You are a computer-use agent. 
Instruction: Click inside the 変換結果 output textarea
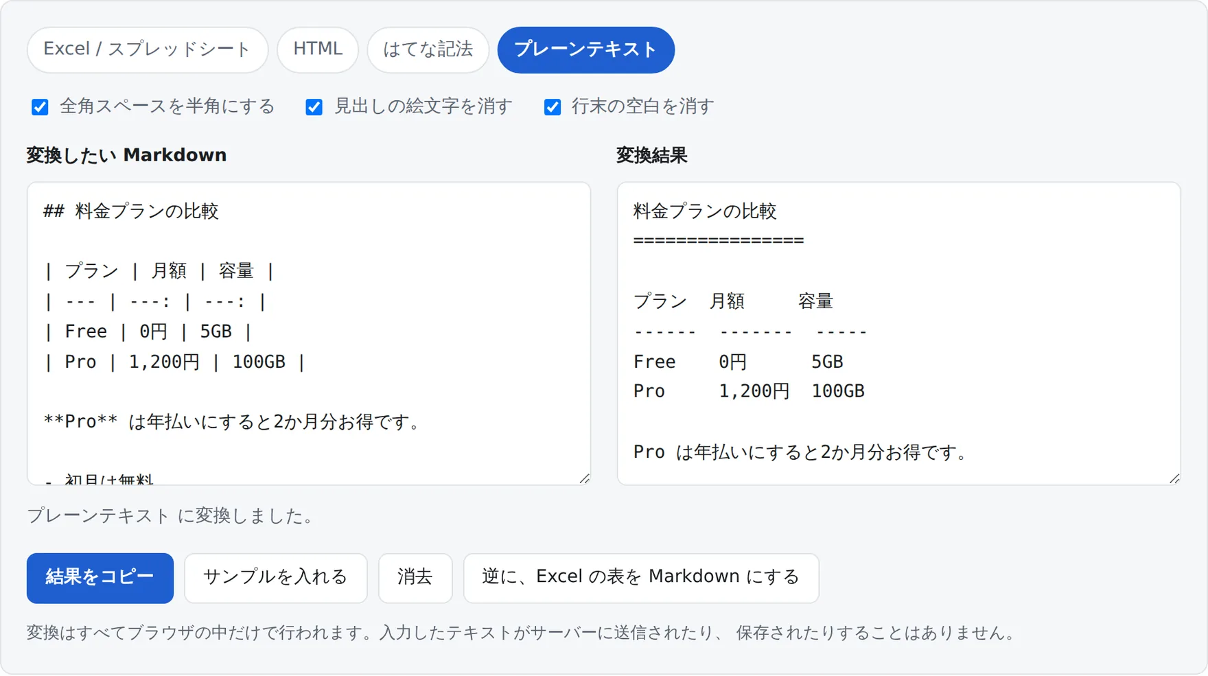898,334
